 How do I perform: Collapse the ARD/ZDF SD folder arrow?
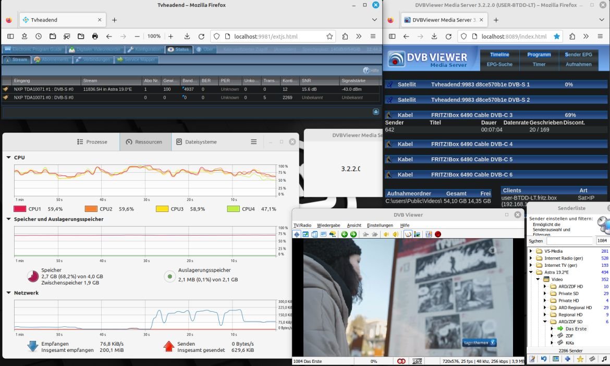[545, 322]
